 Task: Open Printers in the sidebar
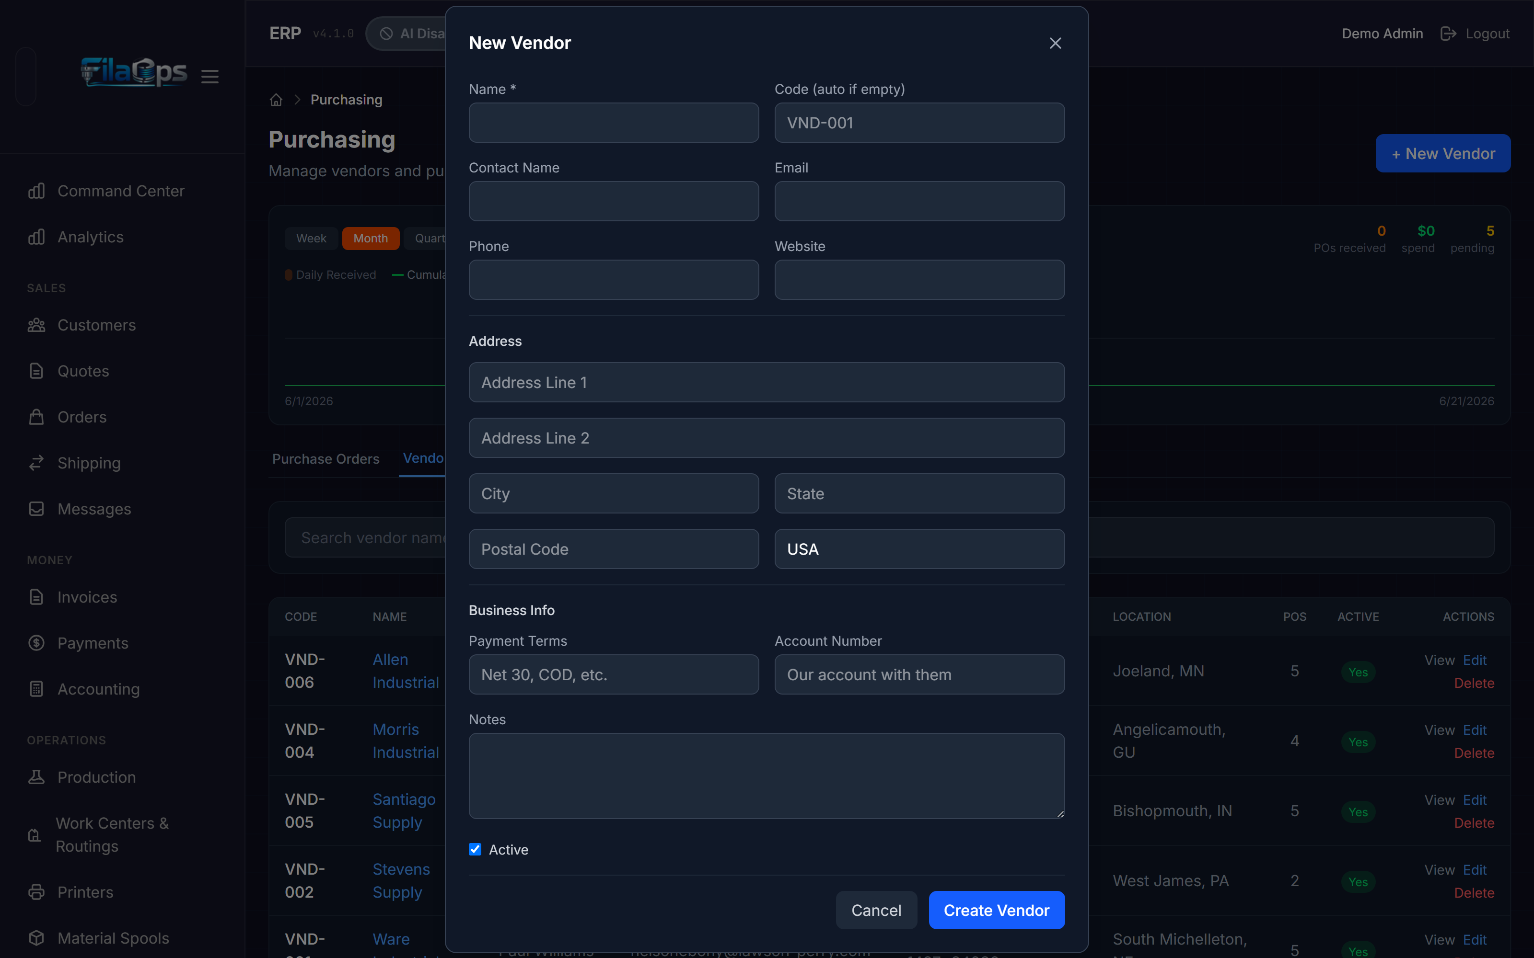[71, 892]
